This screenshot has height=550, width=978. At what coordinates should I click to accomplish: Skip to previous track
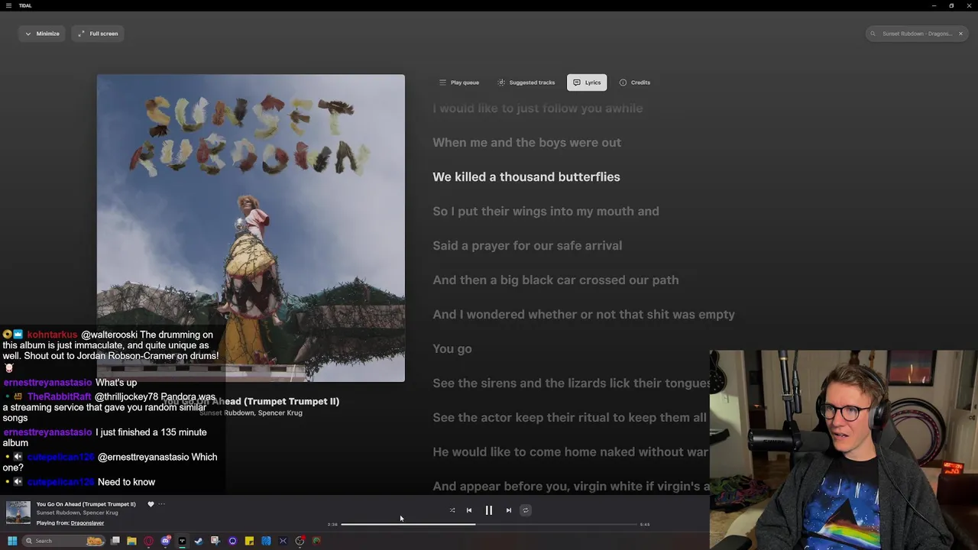(x=469, y=510)
